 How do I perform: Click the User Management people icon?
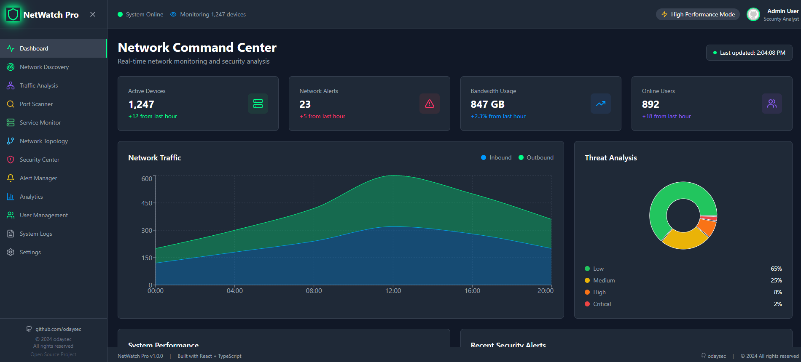click(x=11, y=215)
